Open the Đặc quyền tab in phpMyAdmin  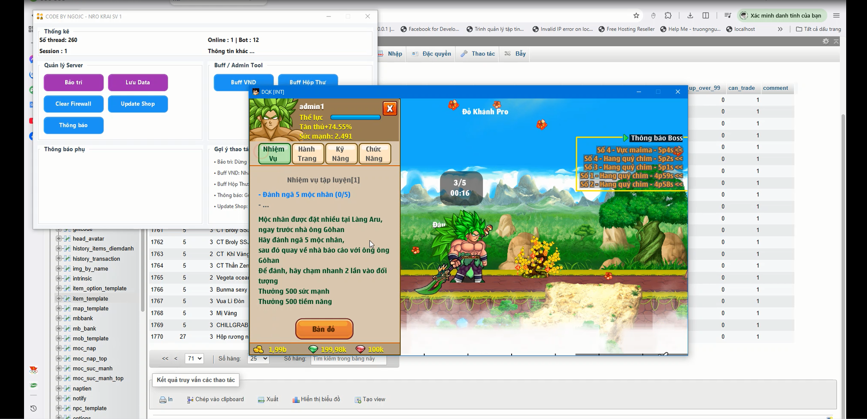click(431, 54)
